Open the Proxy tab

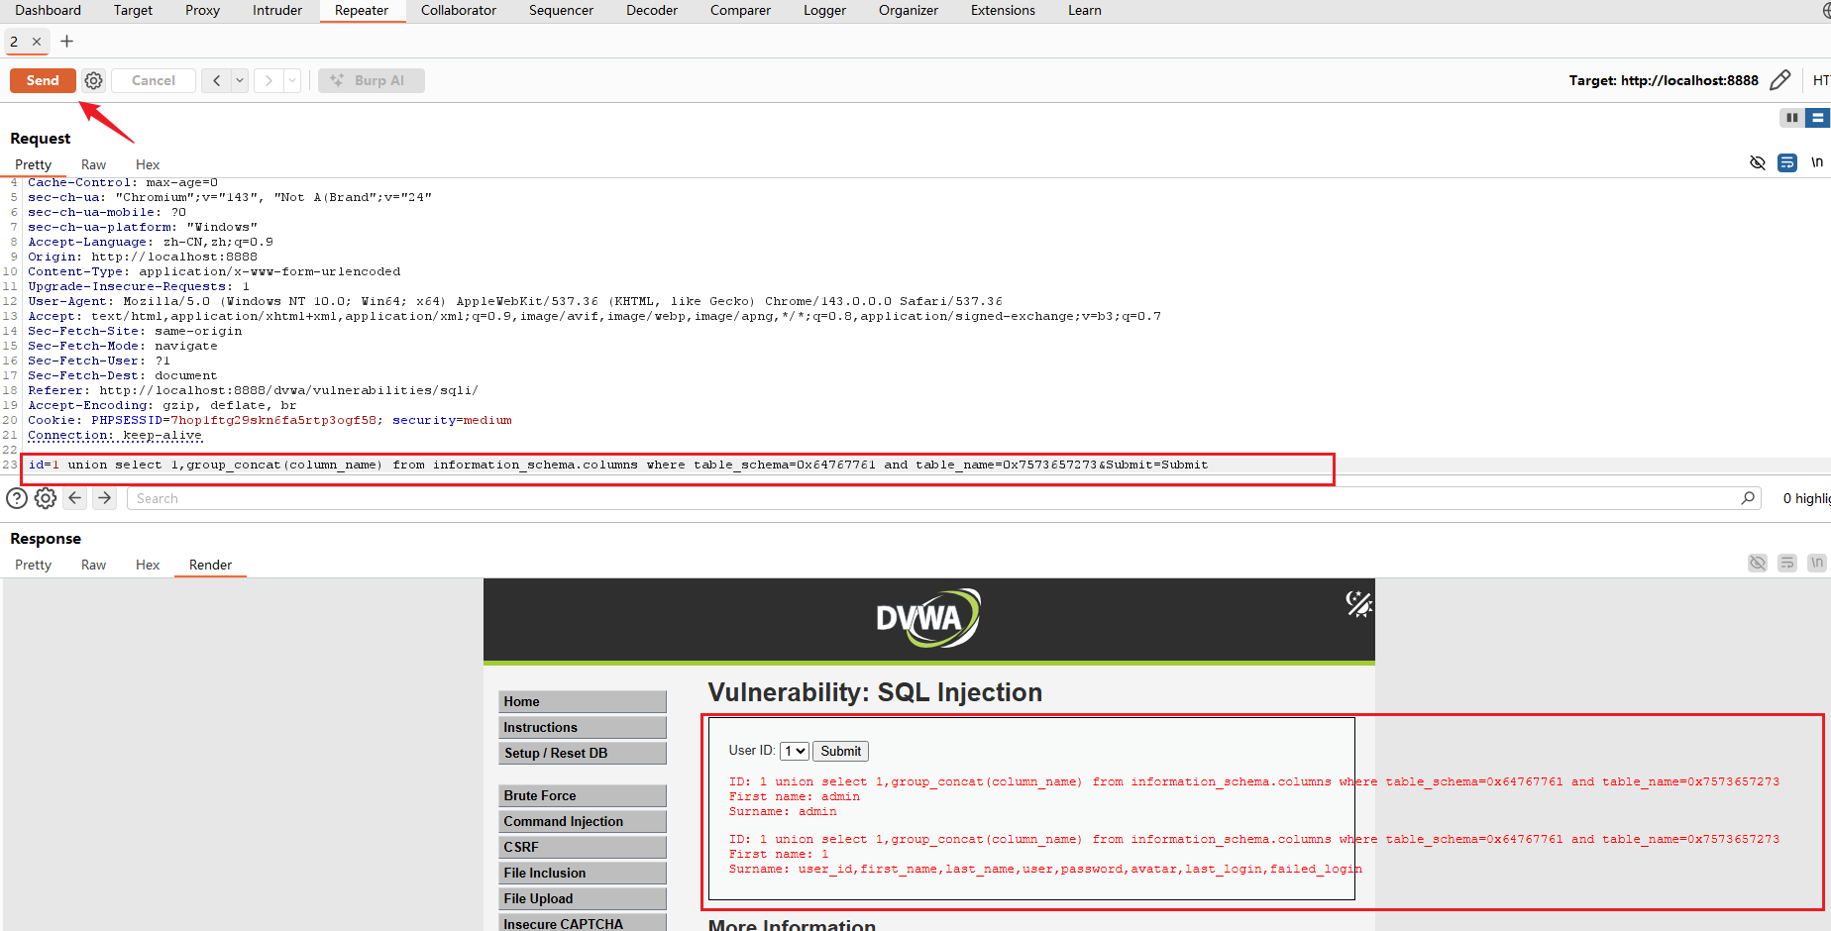[x=202, y=10]
